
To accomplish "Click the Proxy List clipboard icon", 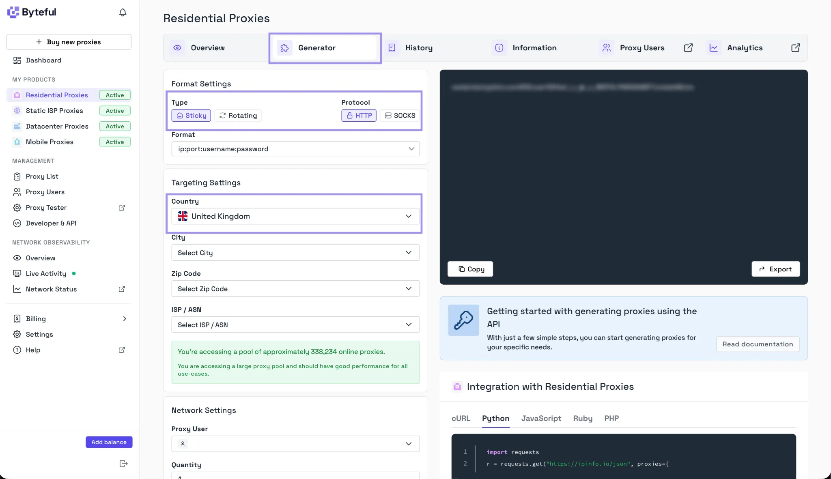I will (17, 176).
